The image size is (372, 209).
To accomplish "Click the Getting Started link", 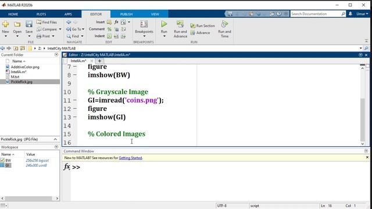I will (x=130, y=158).
